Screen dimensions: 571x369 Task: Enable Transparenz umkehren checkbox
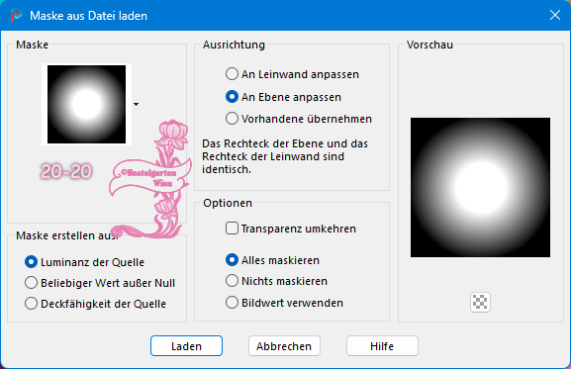coord(291,229)
